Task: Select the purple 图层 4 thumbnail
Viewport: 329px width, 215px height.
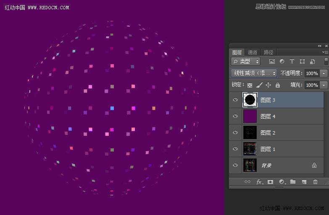Action: click(250, 116)
